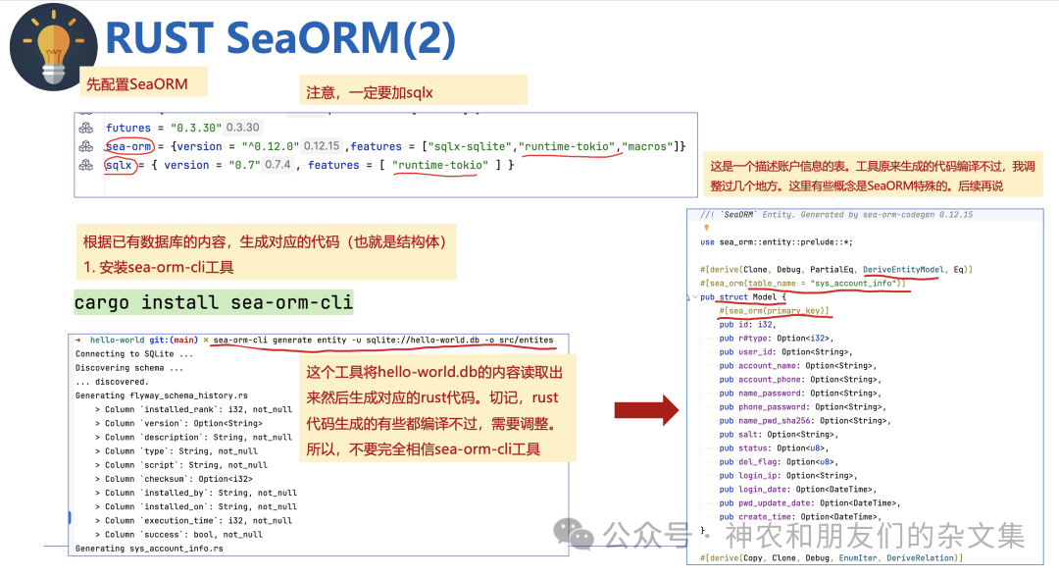Click the Column `checksum` terminal row
The height and width of the screenshot is (578, 1059).
[174, 479]
